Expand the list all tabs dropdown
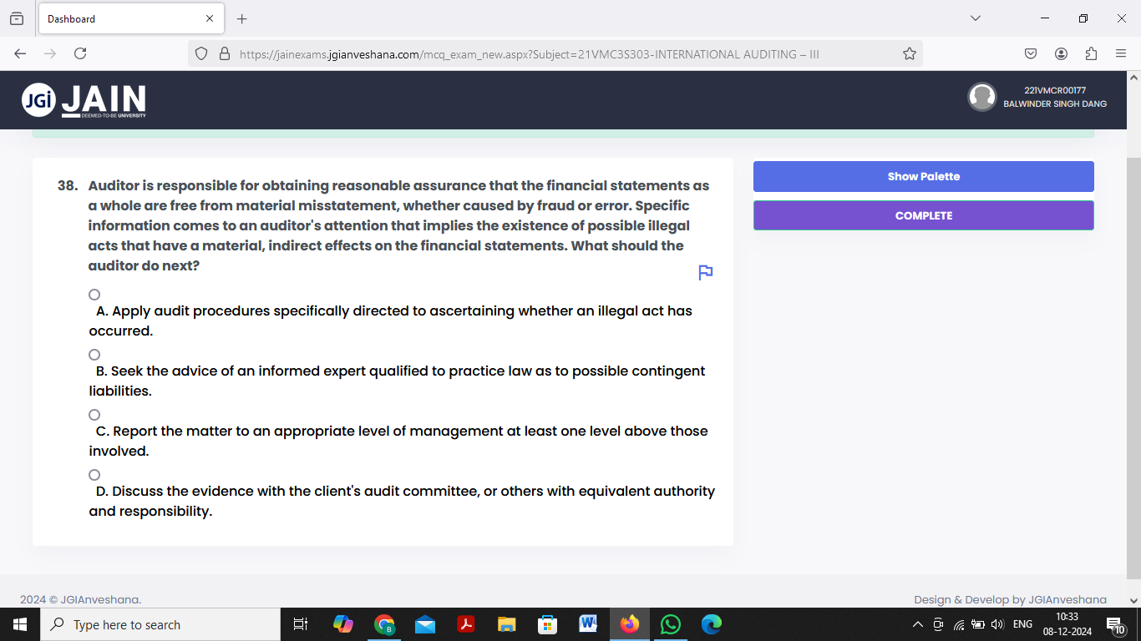 (975, 18)
